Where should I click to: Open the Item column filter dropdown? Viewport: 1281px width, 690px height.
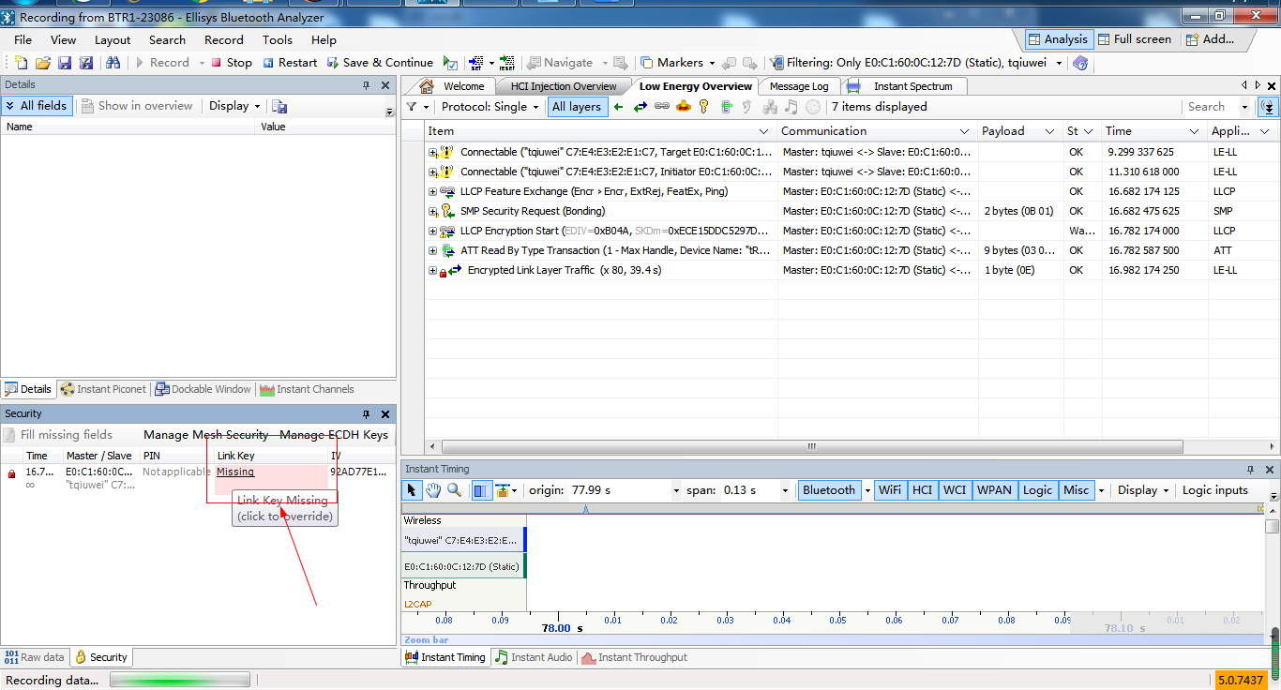[763, 131]
